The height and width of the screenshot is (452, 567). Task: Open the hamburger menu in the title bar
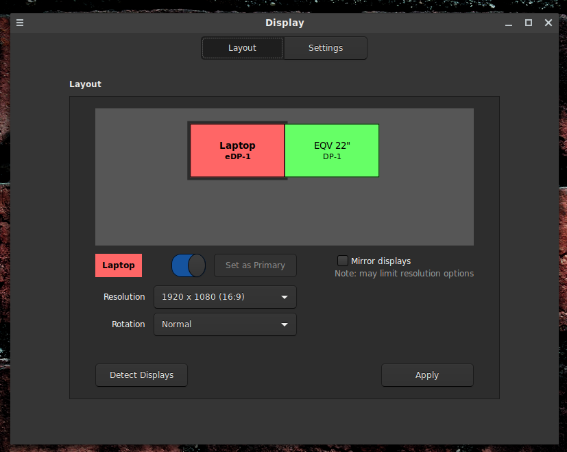point(20,23)
